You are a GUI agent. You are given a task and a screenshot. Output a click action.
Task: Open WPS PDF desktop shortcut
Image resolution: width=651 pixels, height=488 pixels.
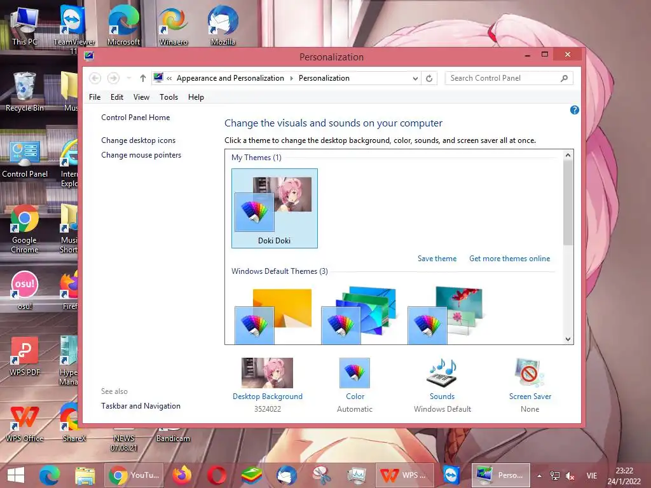click(x=25, y=356)
